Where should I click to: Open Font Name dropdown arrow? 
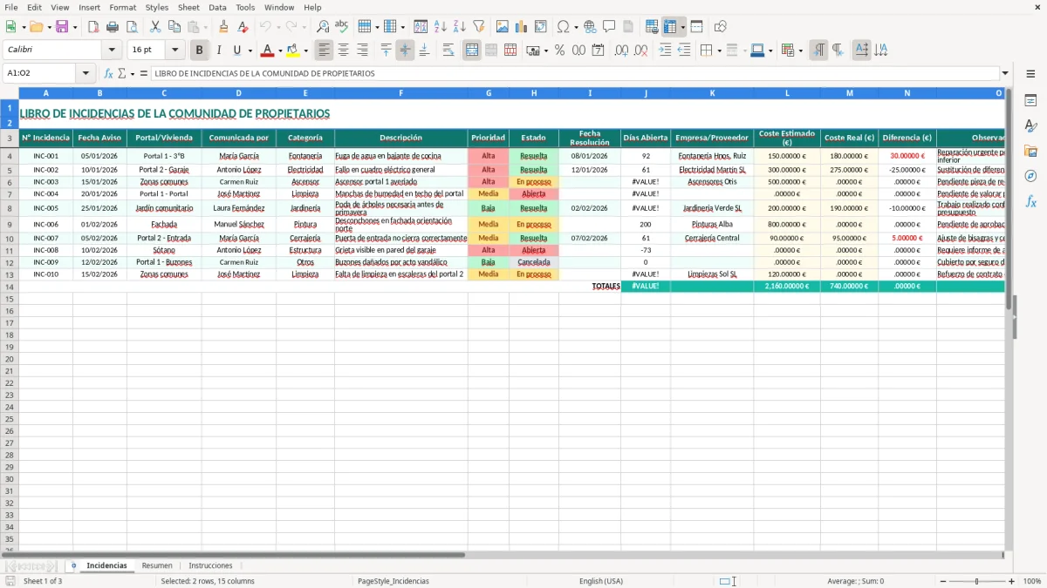click(x=112, y=51)
